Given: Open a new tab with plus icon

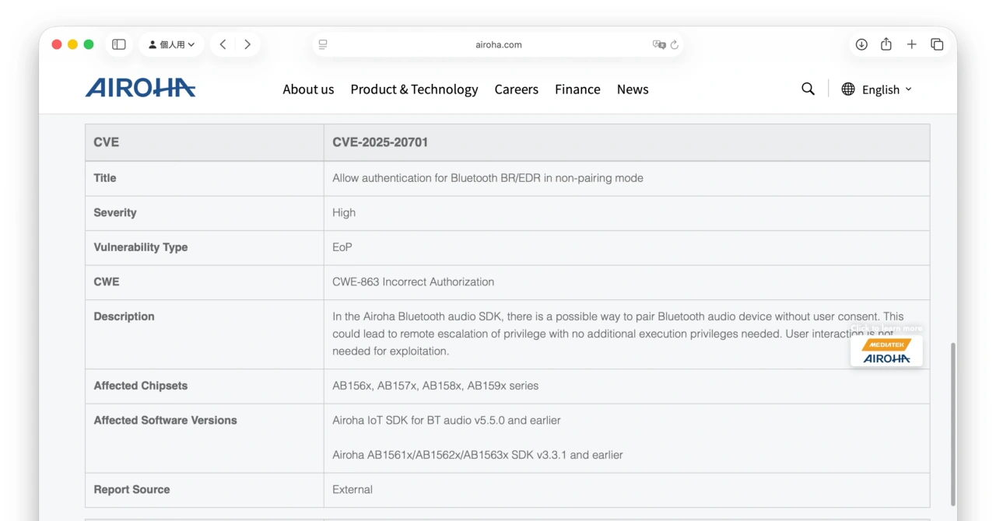Looking at the screenshot, I should pyautogui.click(x=912, y=44).
